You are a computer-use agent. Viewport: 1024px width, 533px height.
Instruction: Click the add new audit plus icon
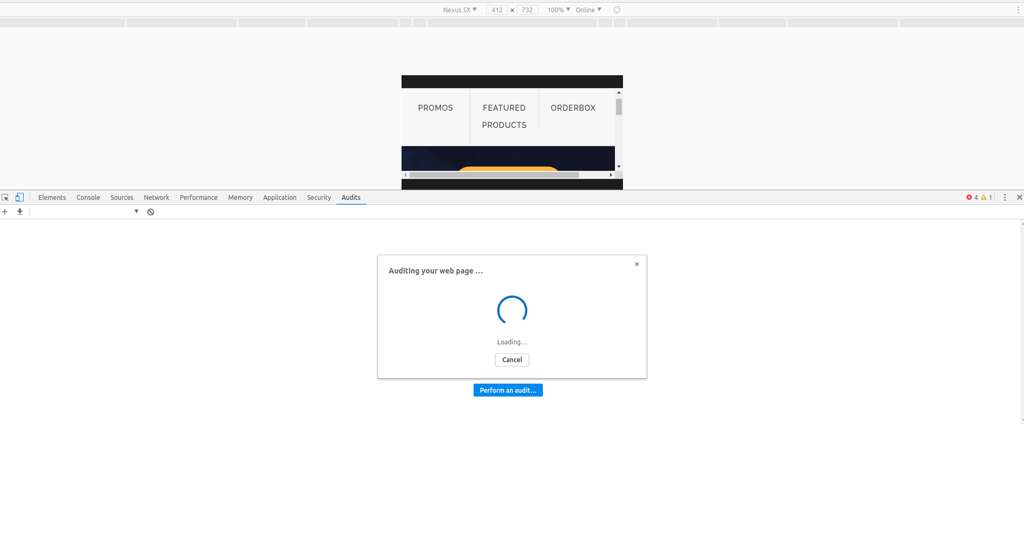pos(5,211)
